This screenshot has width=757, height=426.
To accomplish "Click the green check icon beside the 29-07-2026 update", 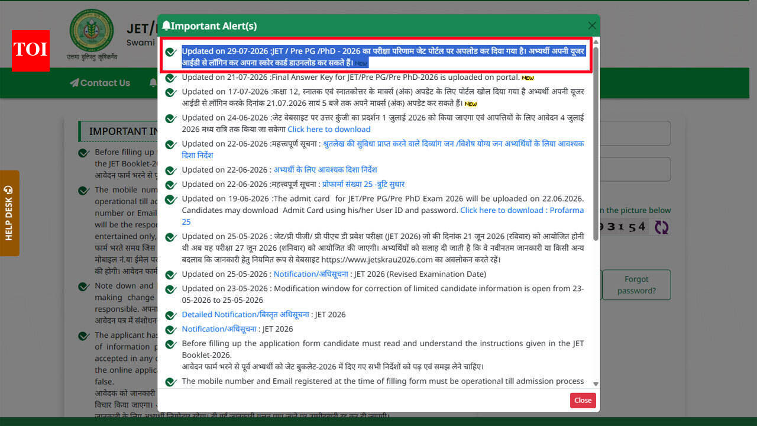I will [x=171, y=52].
